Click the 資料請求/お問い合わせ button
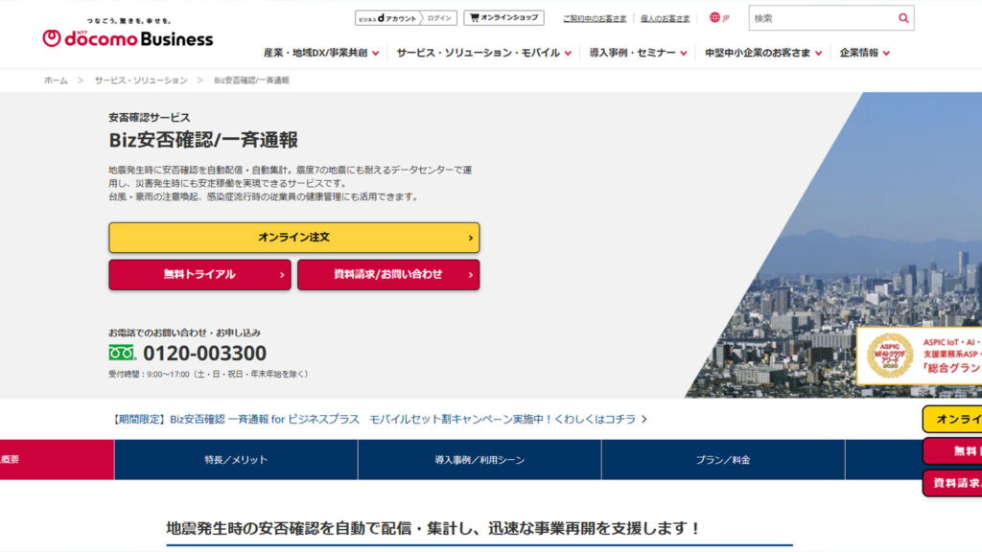The width and height of the screenshot is (982, 552). [388, 275]
